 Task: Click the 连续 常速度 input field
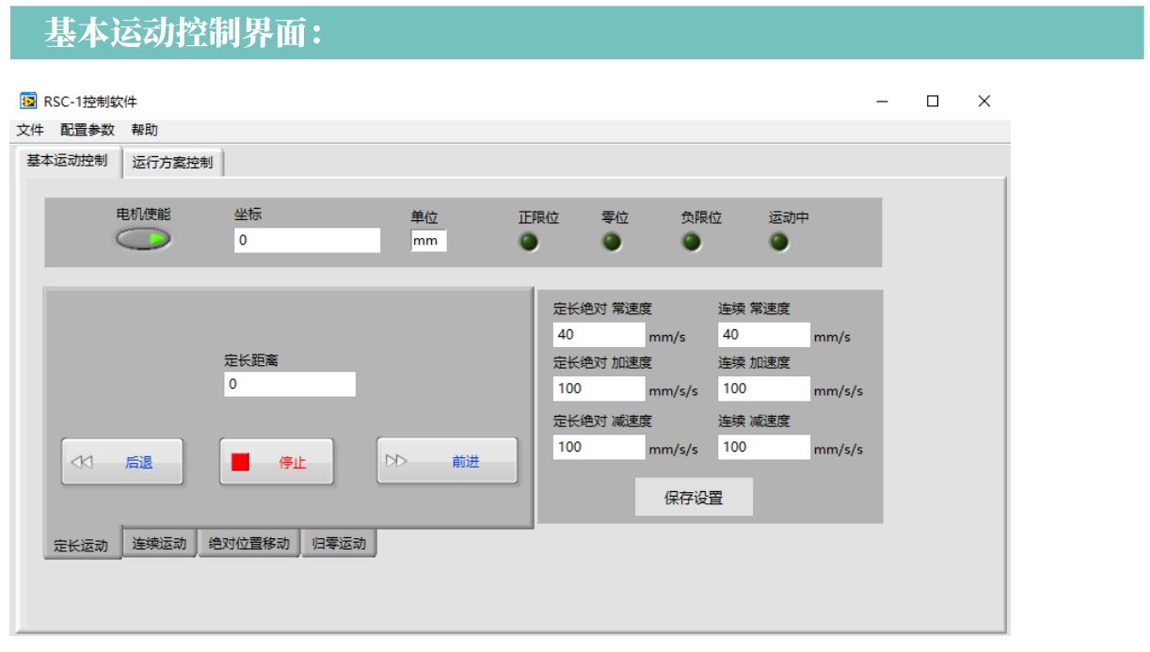(x=763, y=335)
